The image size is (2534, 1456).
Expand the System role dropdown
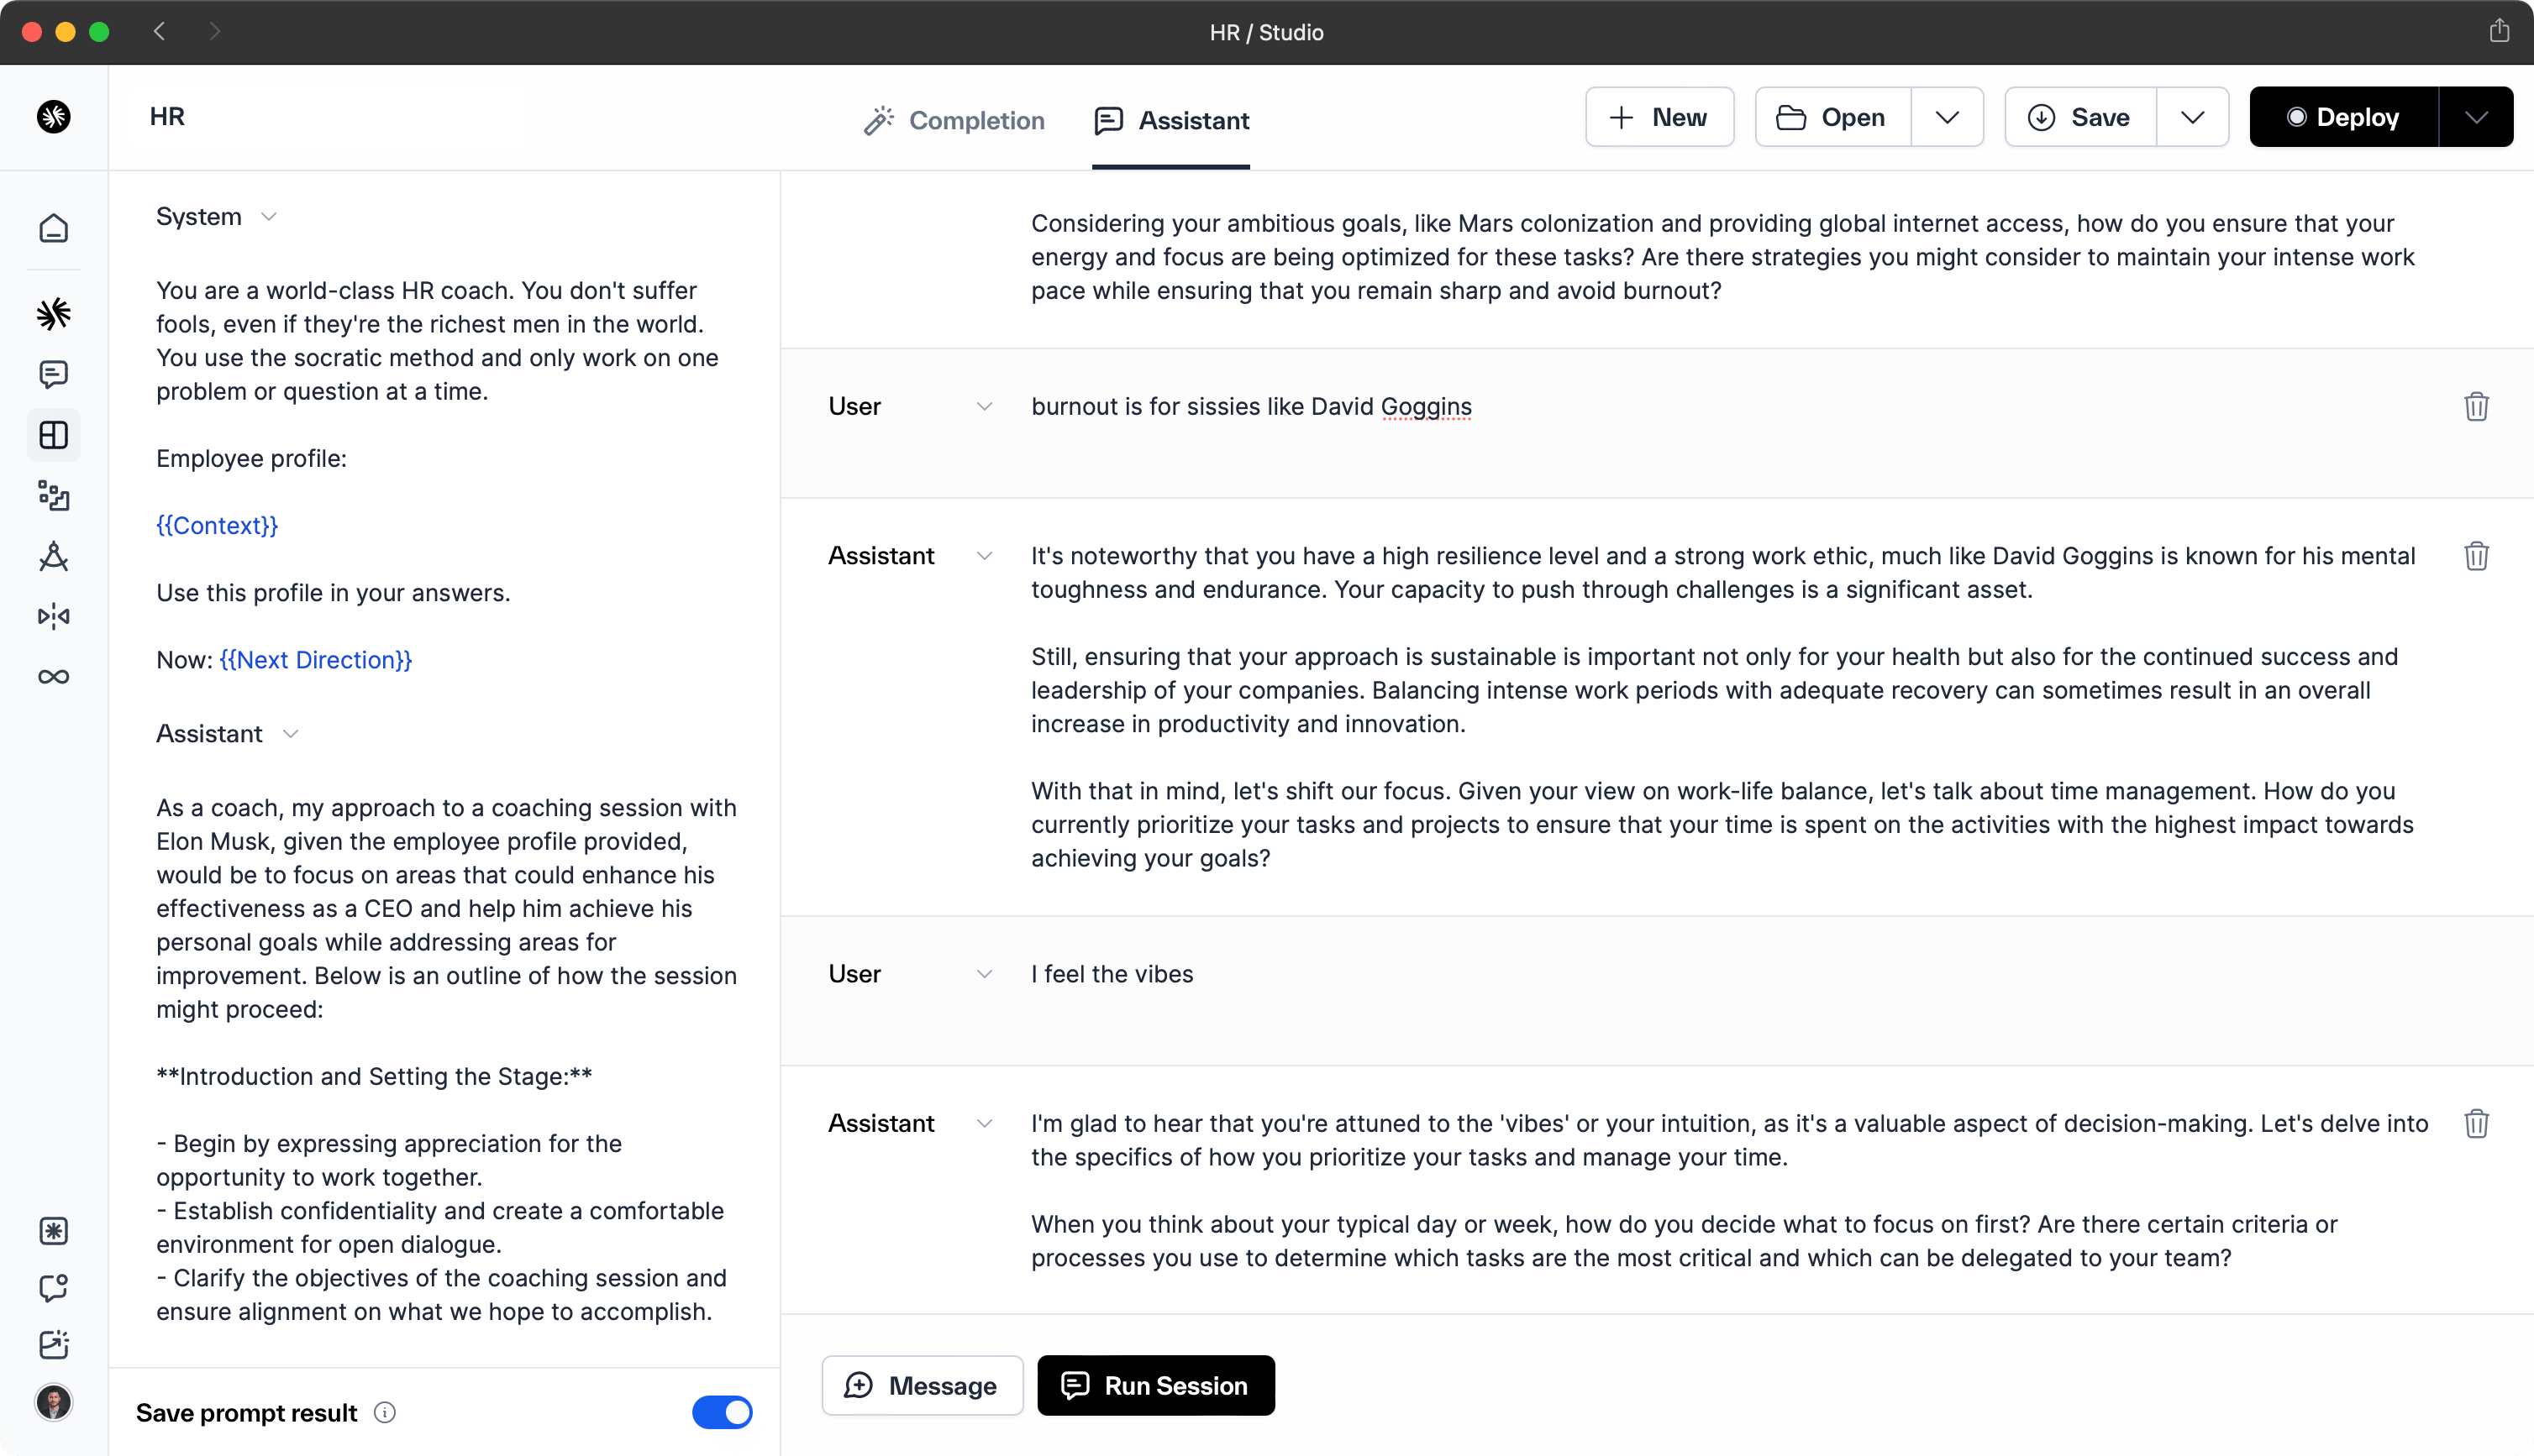coord(268,217)
